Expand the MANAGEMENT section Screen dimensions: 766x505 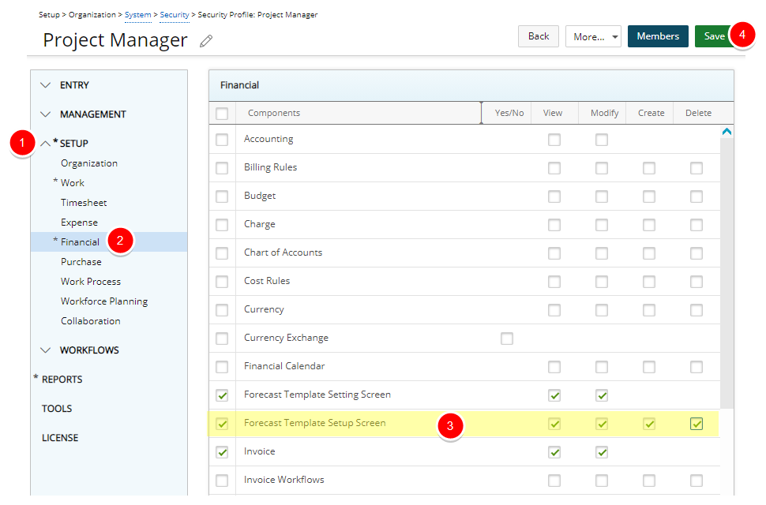(x=46, y=114)
